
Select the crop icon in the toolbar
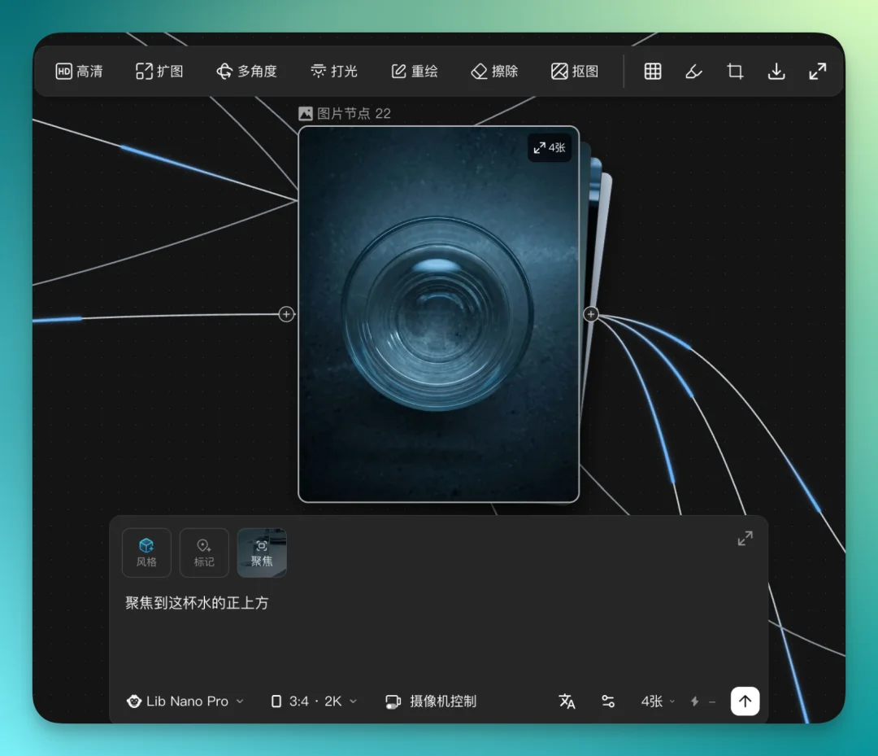click(735, 71)
